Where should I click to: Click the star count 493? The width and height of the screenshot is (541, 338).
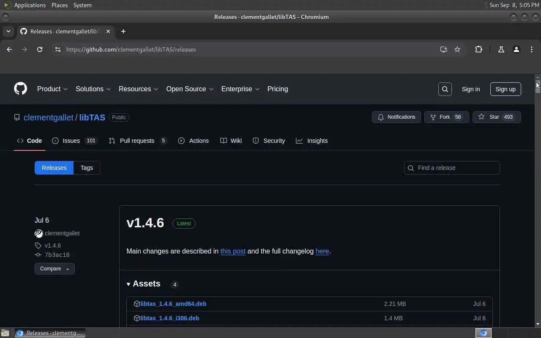click(508, 117)
